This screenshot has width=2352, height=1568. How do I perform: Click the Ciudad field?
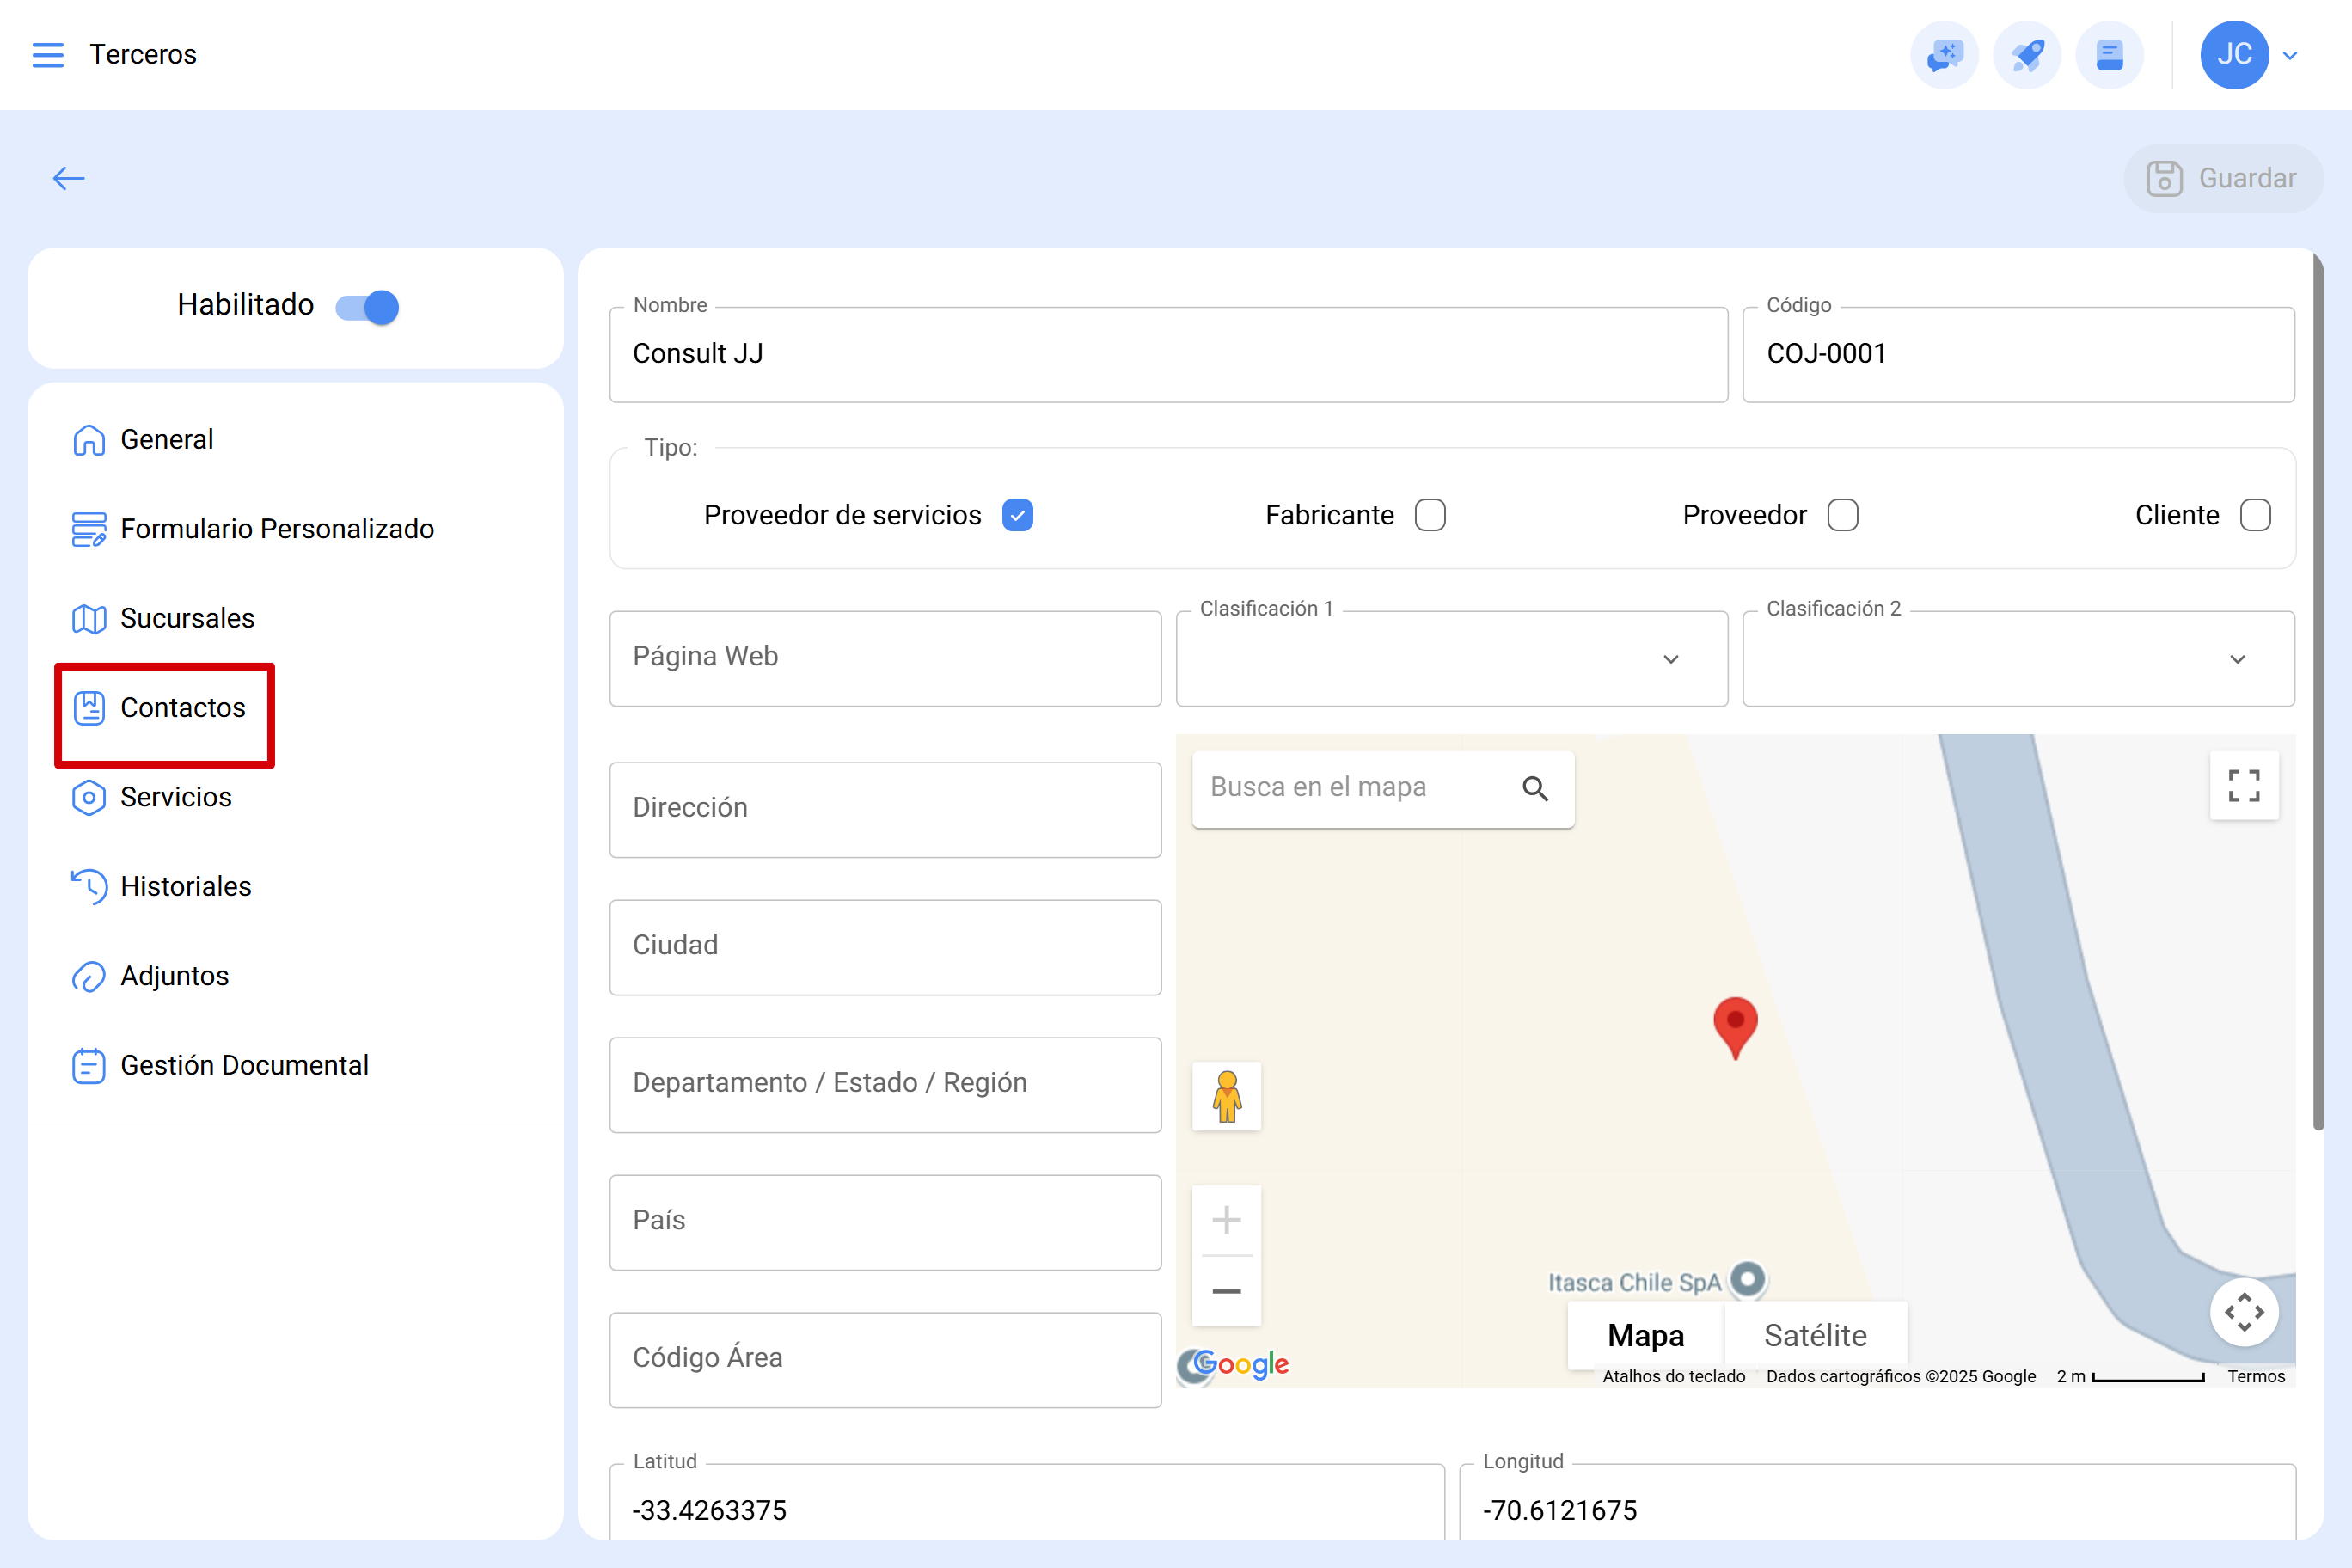tap(885, 947)
